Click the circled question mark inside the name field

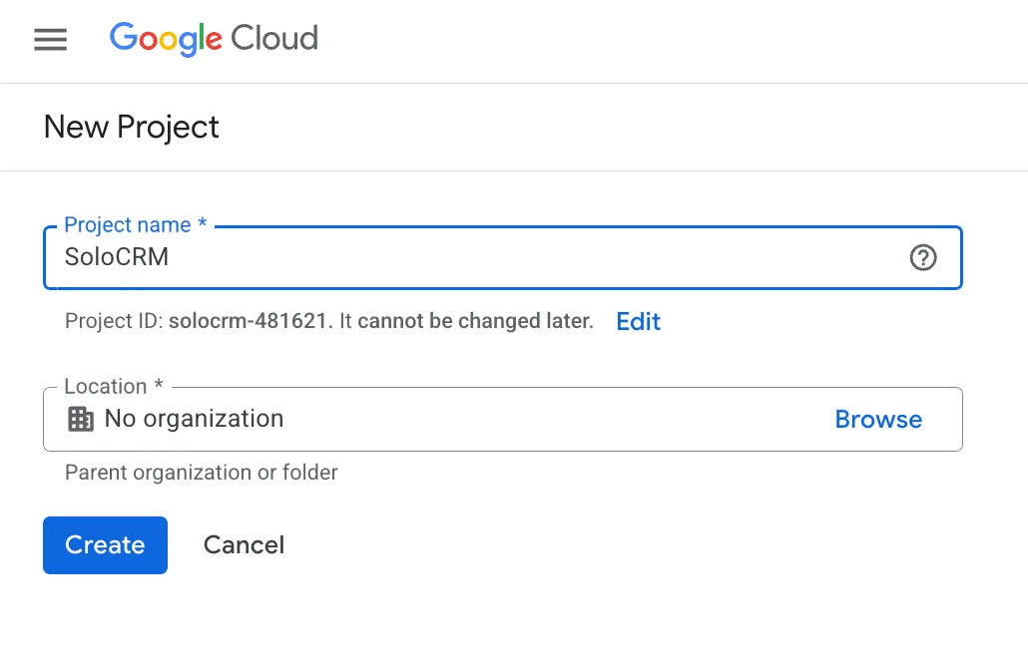[923, 257]
